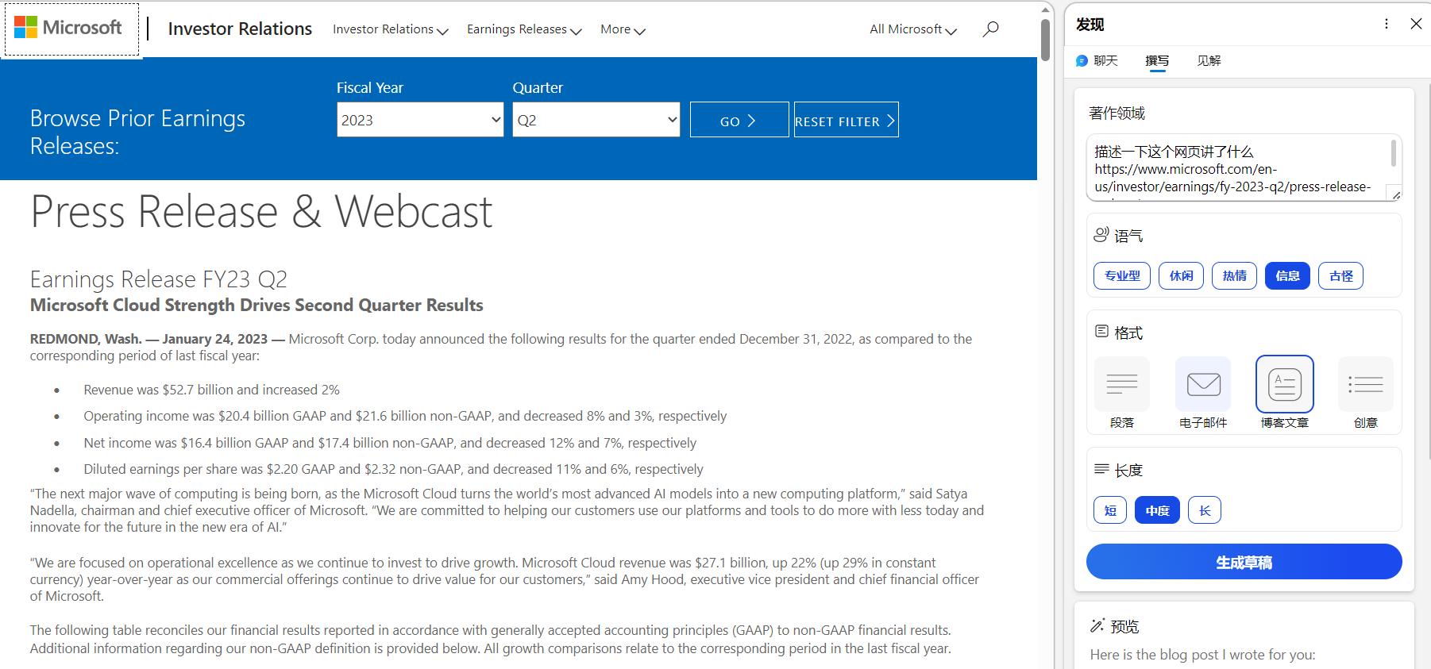Close the 发现 sidebar panel
The width and height of the screenshot is (1431, 669).
[1416, 24]
